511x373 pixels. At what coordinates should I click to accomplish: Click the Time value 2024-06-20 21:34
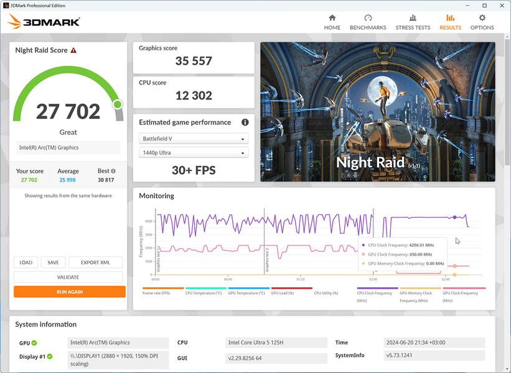point(434,343)
